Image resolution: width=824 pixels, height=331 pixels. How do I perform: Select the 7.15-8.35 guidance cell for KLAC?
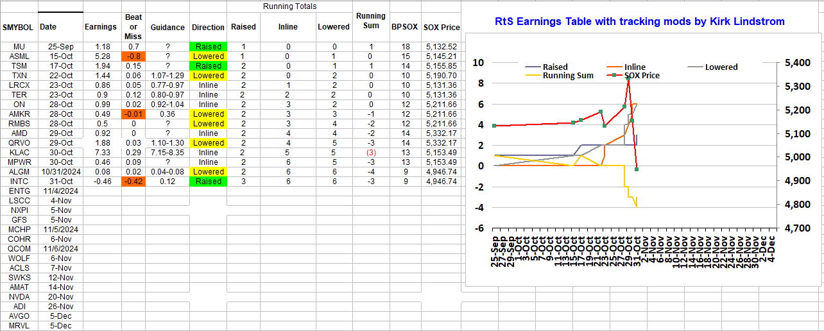tap(167, 153)
